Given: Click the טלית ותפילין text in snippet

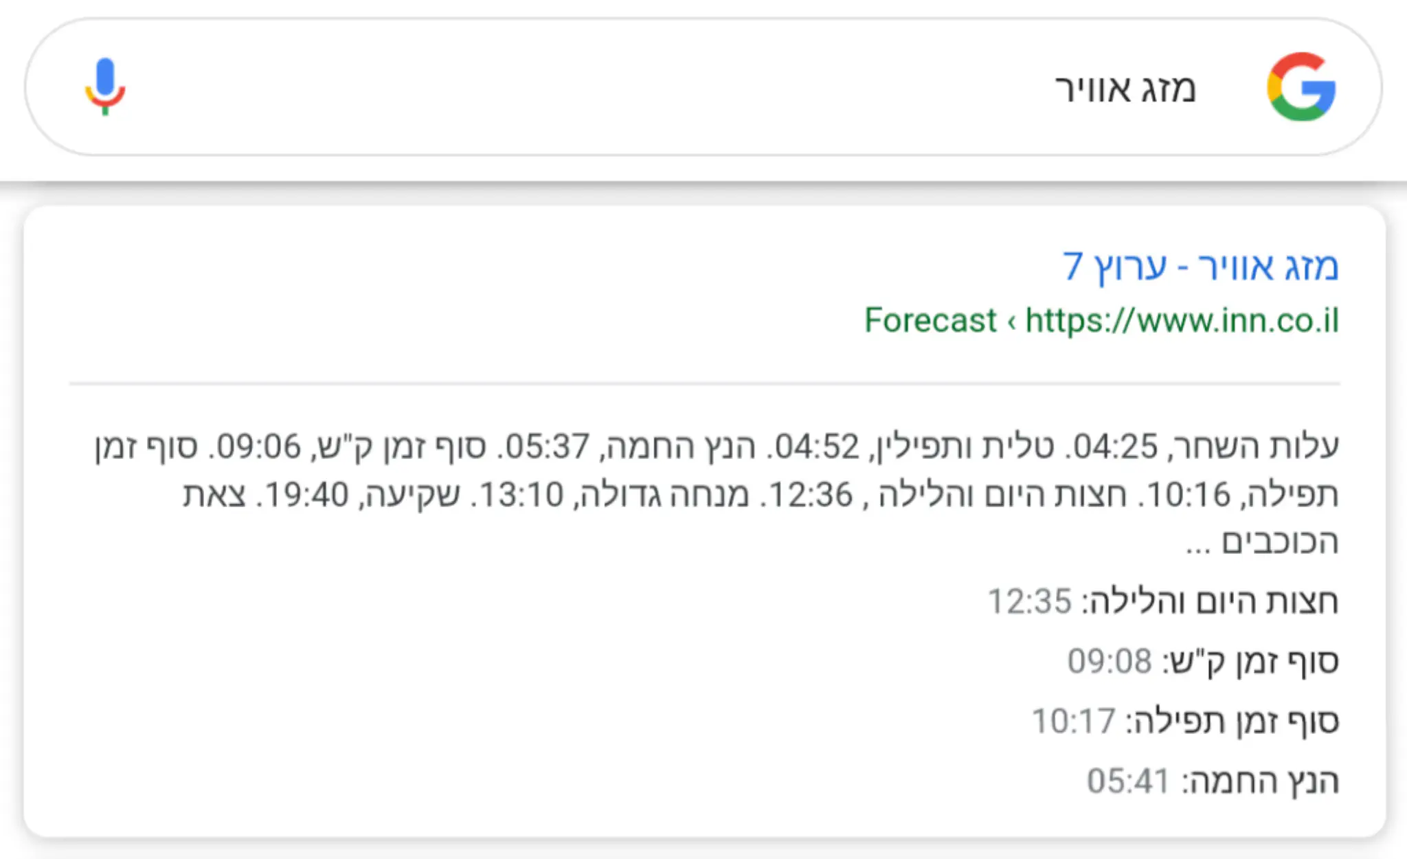Looking at the screenshot, I should [x=955, y=446].
